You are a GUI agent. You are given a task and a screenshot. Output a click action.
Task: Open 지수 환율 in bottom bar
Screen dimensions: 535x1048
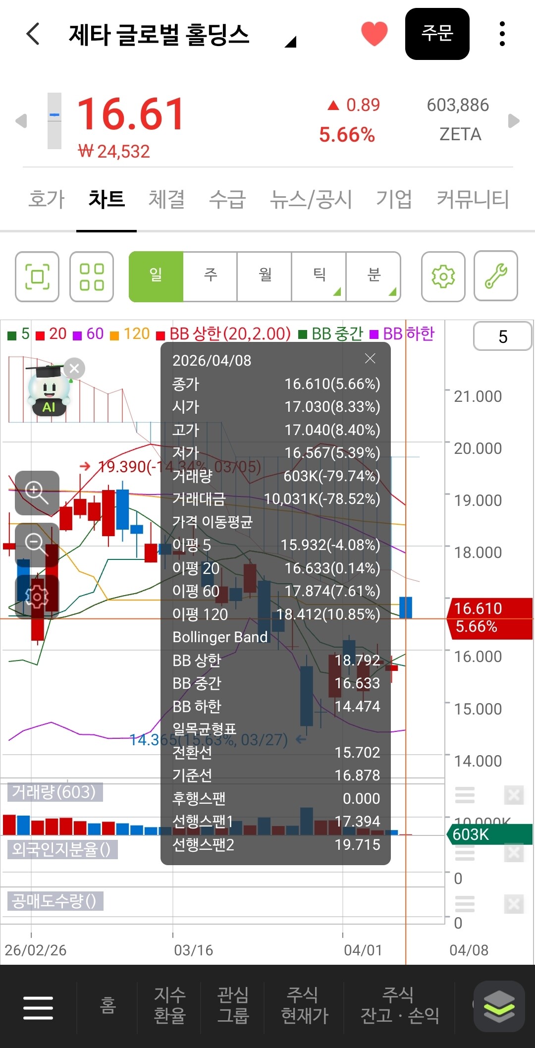click(169, 1006)
